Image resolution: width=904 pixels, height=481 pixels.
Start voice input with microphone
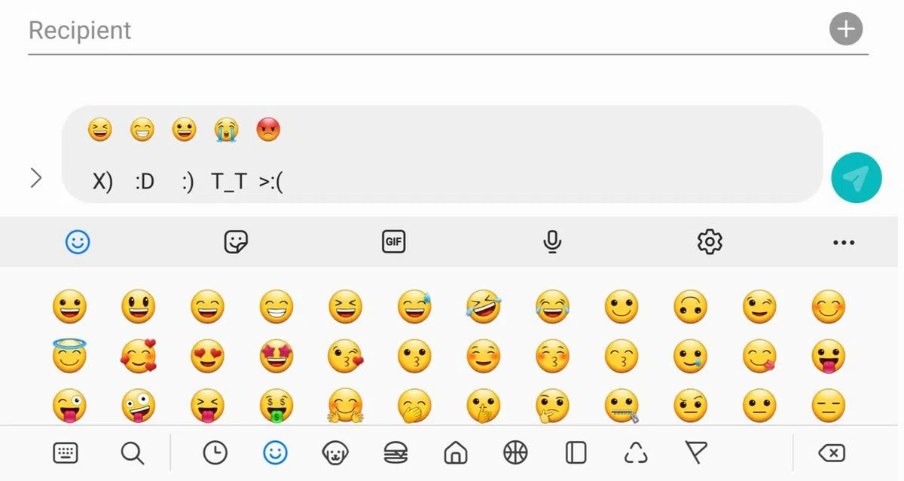tap(552, 242)
